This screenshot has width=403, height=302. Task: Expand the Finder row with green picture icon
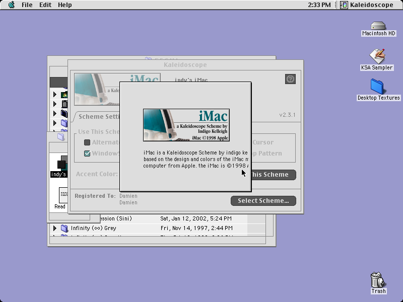54,95
